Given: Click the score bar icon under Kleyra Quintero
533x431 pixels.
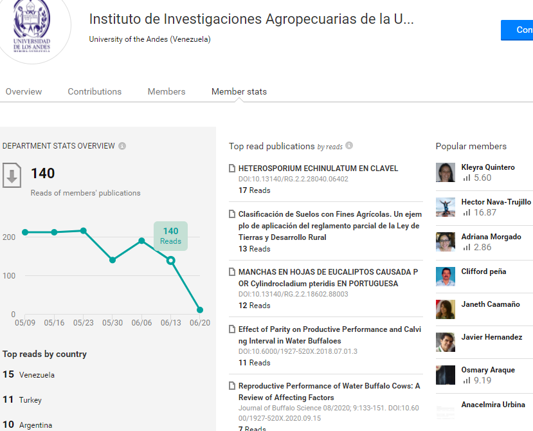Looking at the screenshot, I should coord(467,178).
